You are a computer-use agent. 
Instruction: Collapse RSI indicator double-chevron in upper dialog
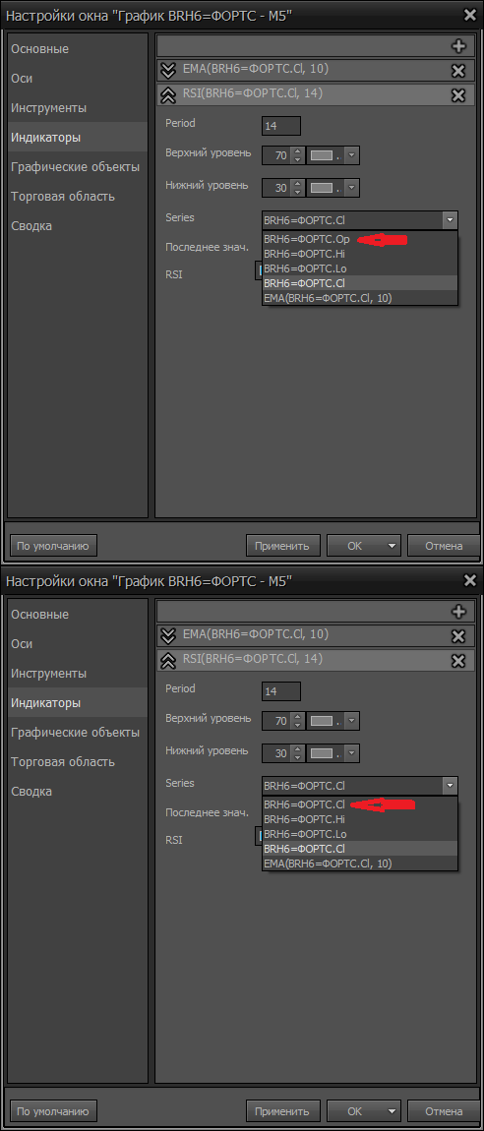click(x=168, y=94)
